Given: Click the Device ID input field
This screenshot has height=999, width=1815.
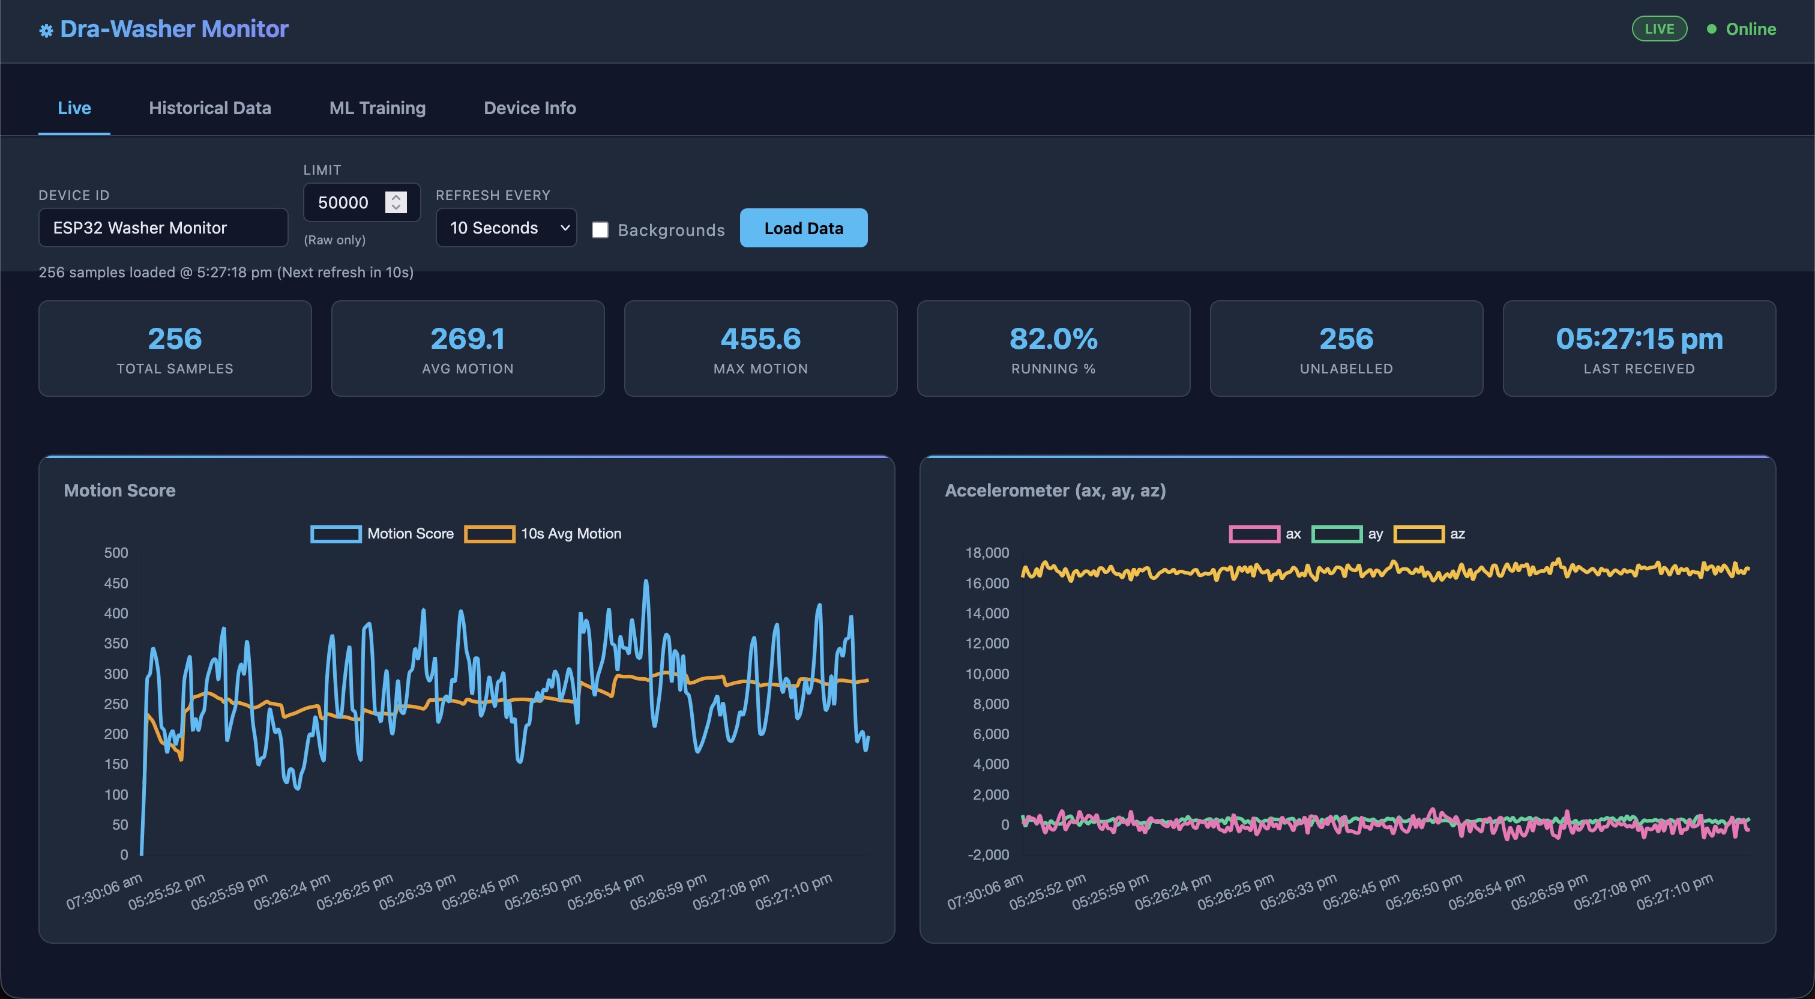Looking at the screenshot, I should (x=163, y=228).
